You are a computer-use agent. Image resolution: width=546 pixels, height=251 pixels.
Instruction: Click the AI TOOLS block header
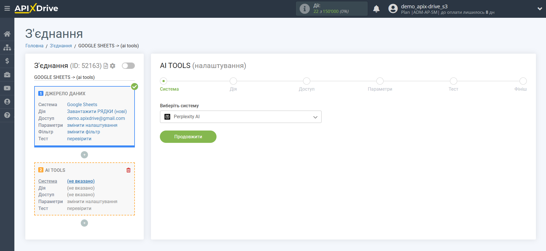pyautogui.click(x=55, y=170)
